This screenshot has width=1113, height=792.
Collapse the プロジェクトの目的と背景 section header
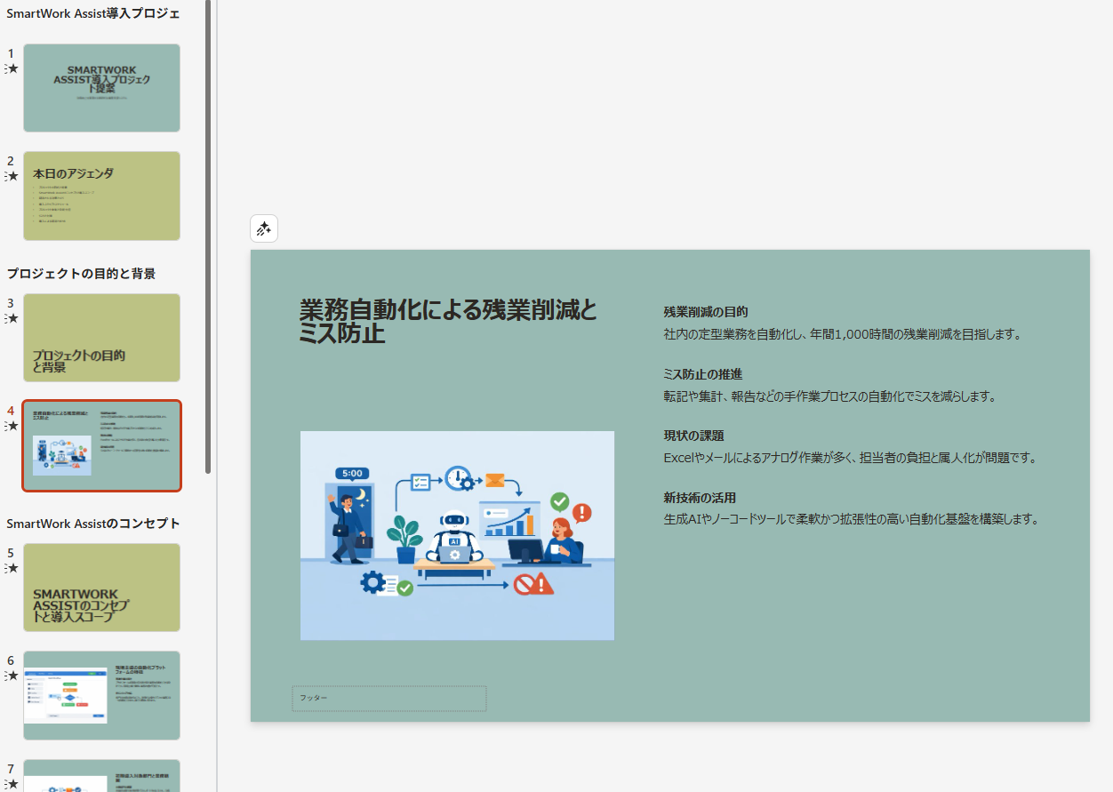[x=81, y=274]
